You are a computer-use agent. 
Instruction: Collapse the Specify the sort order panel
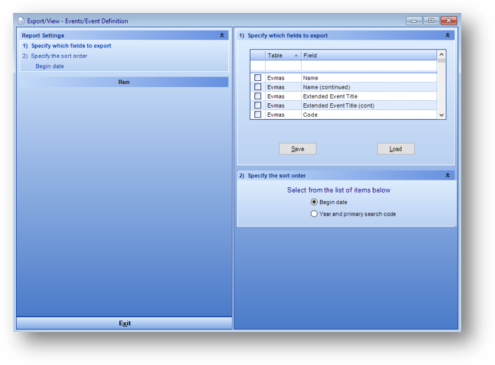[447, 175]
